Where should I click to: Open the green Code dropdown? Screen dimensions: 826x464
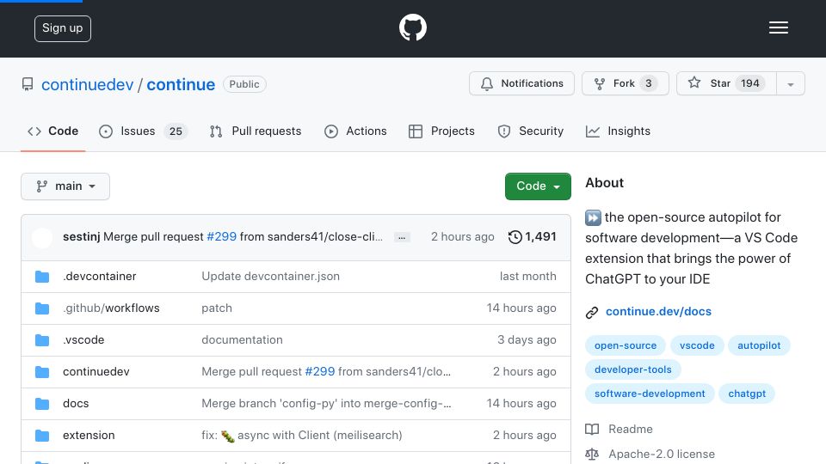[538, 186]
